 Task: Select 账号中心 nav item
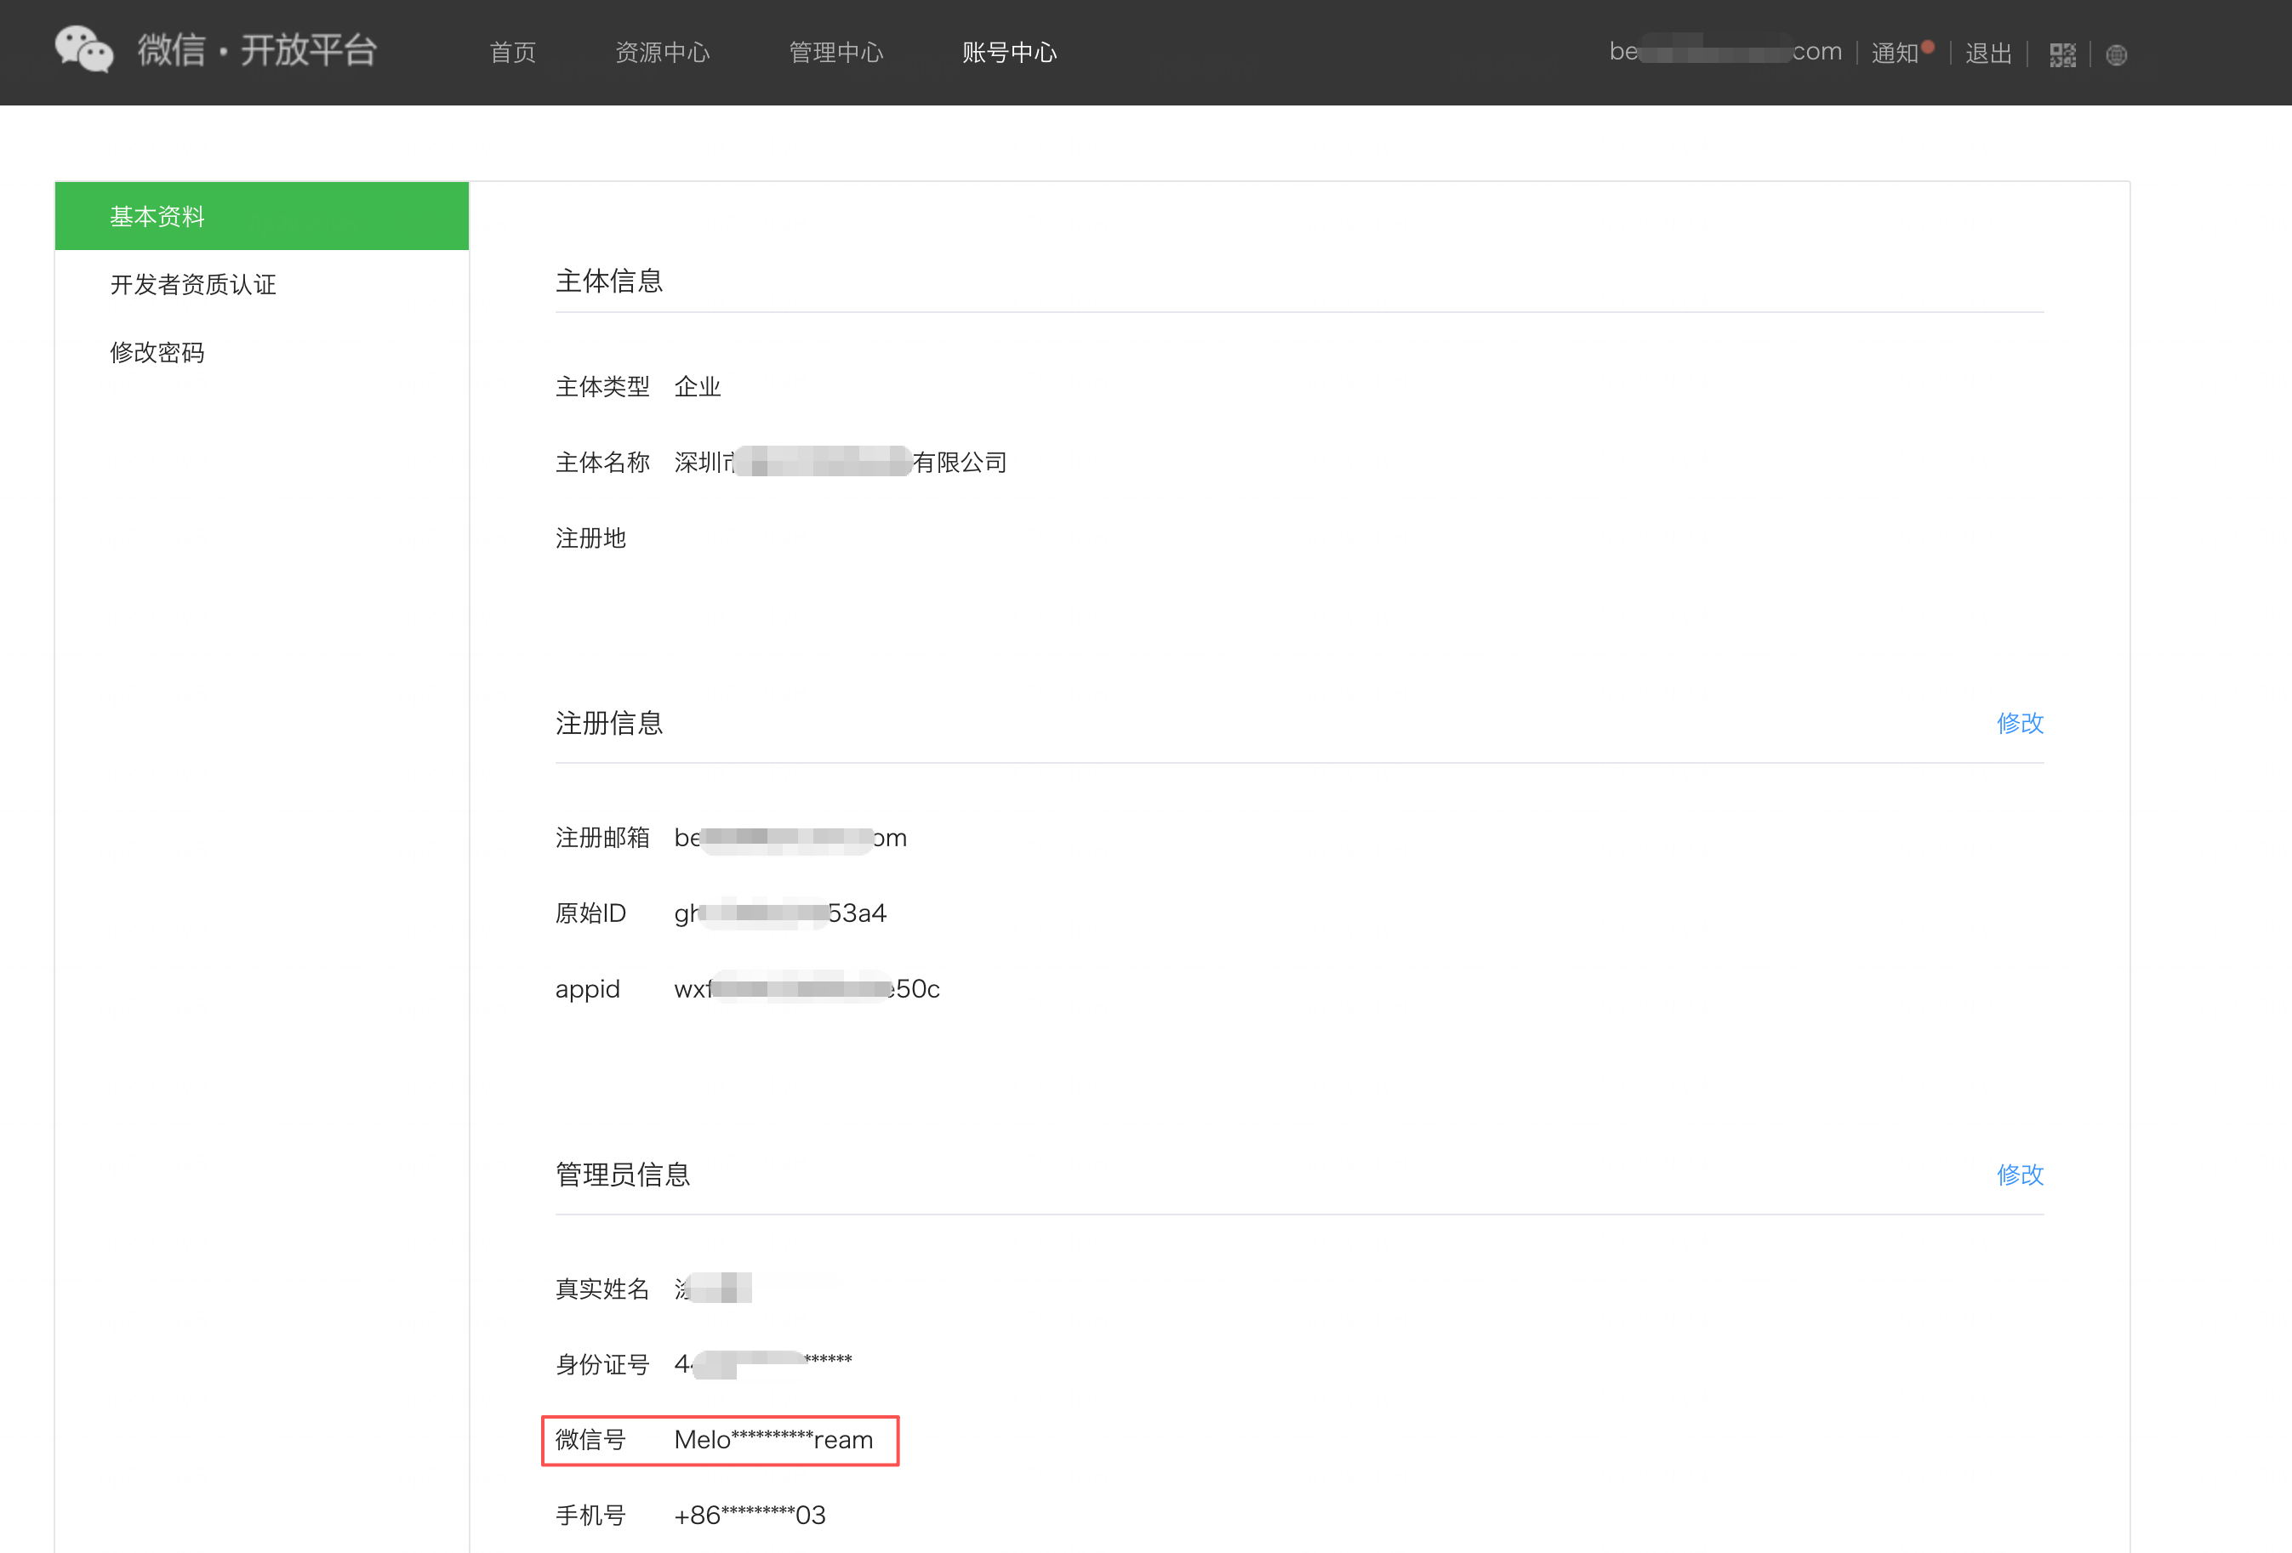pos(1009,52)
